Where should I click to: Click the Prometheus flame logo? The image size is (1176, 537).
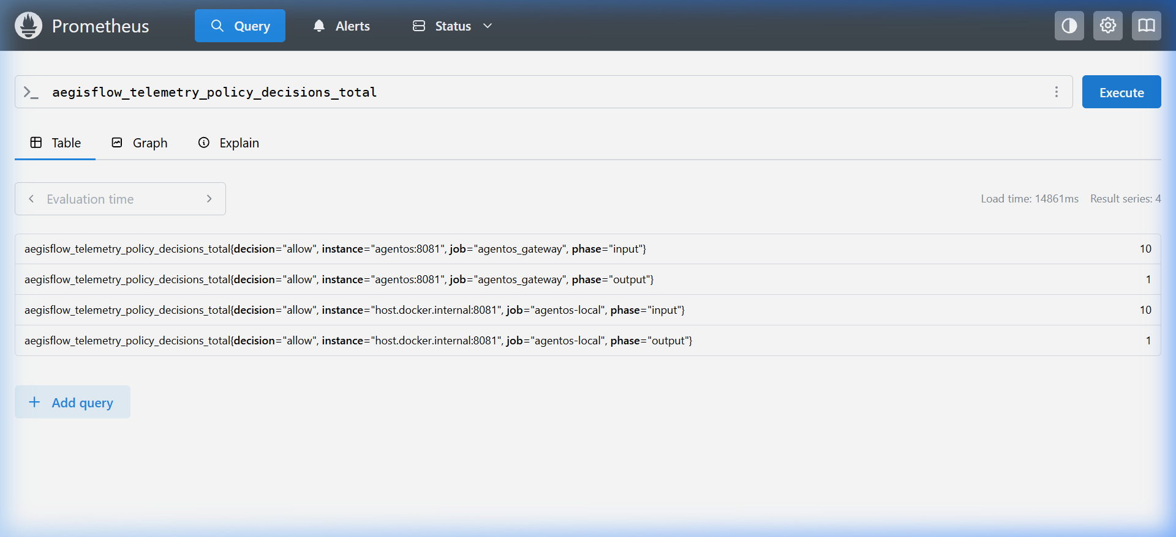tap(28, 26)
